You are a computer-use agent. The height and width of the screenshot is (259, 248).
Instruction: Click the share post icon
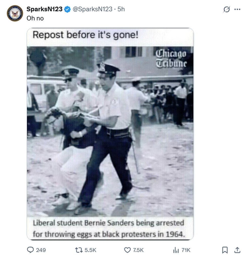tap(237, 250)
